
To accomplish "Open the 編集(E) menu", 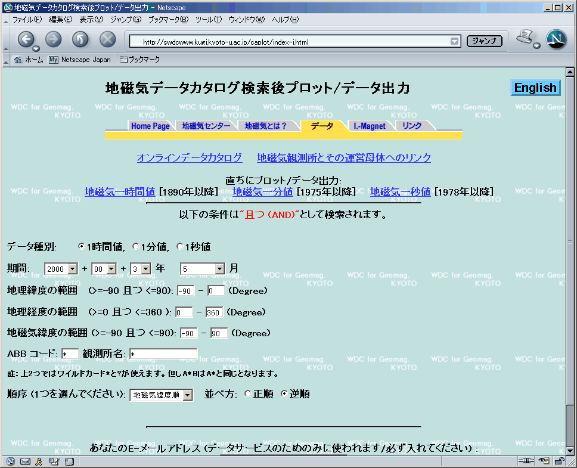I will 60,20.
